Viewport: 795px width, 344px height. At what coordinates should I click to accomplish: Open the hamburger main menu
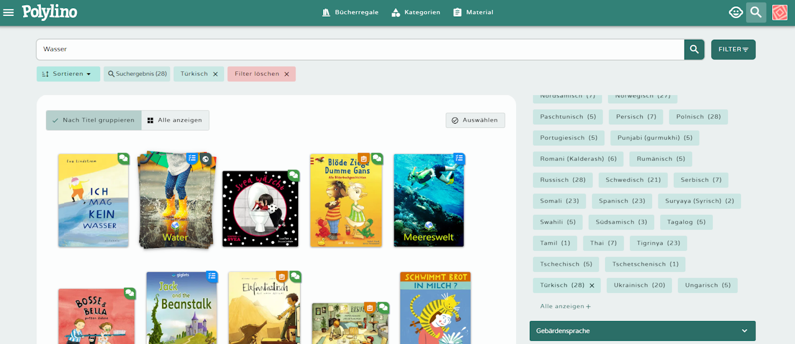pyautogui.click(x=9, y=12)
